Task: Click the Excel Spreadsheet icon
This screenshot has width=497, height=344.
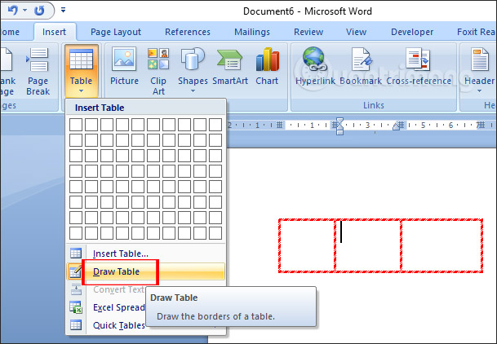Action: [x=76, y=307]
